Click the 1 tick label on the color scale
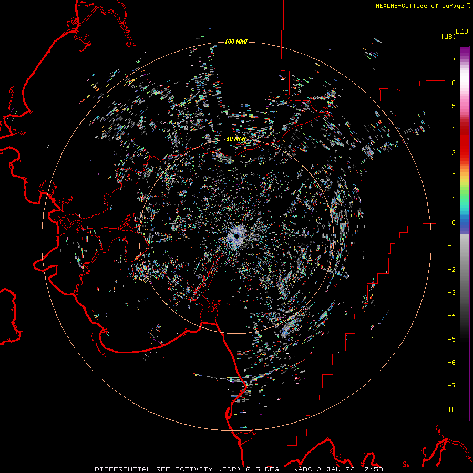473x473 pixels. tap(454, 199)
